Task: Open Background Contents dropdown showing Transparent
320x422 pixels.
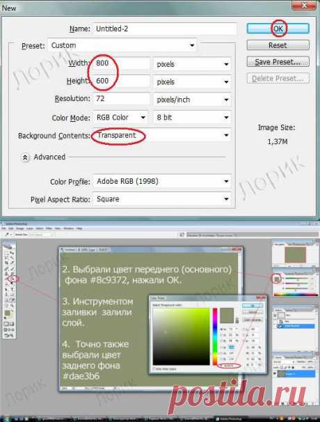Action: tap(162, 135)
